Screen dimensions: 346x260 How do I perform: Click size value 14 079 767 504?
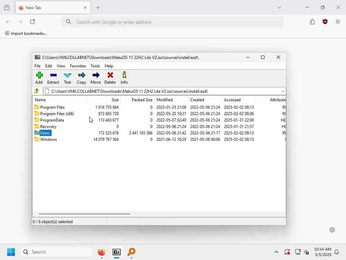106,139
